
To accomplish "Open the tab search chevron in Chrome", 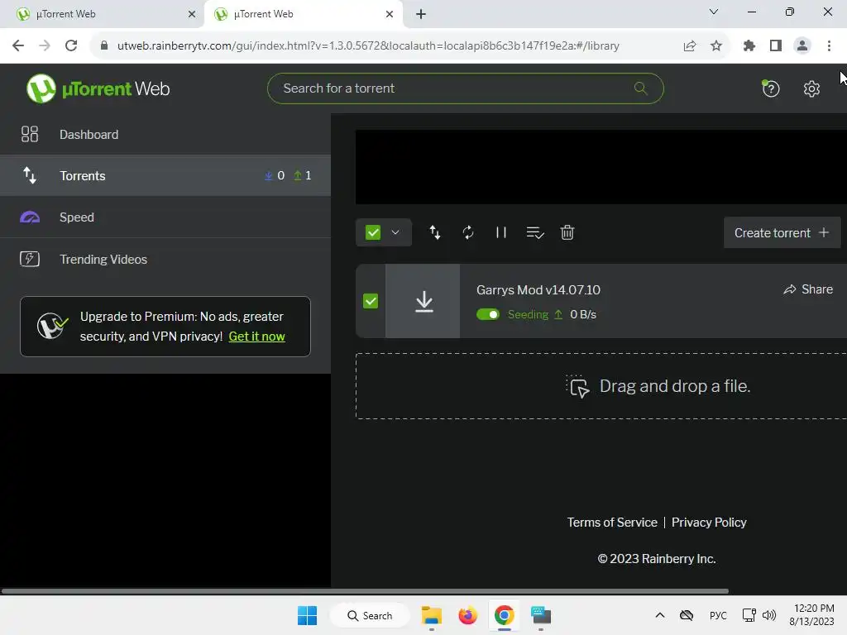I will (x=714, y=12).
